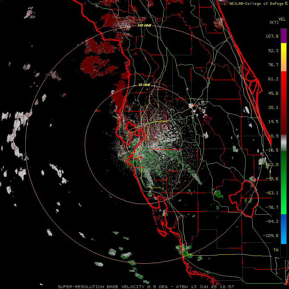
Task: Pick the gray near-zero segment of color bar
Action: [x=284, y=143]
